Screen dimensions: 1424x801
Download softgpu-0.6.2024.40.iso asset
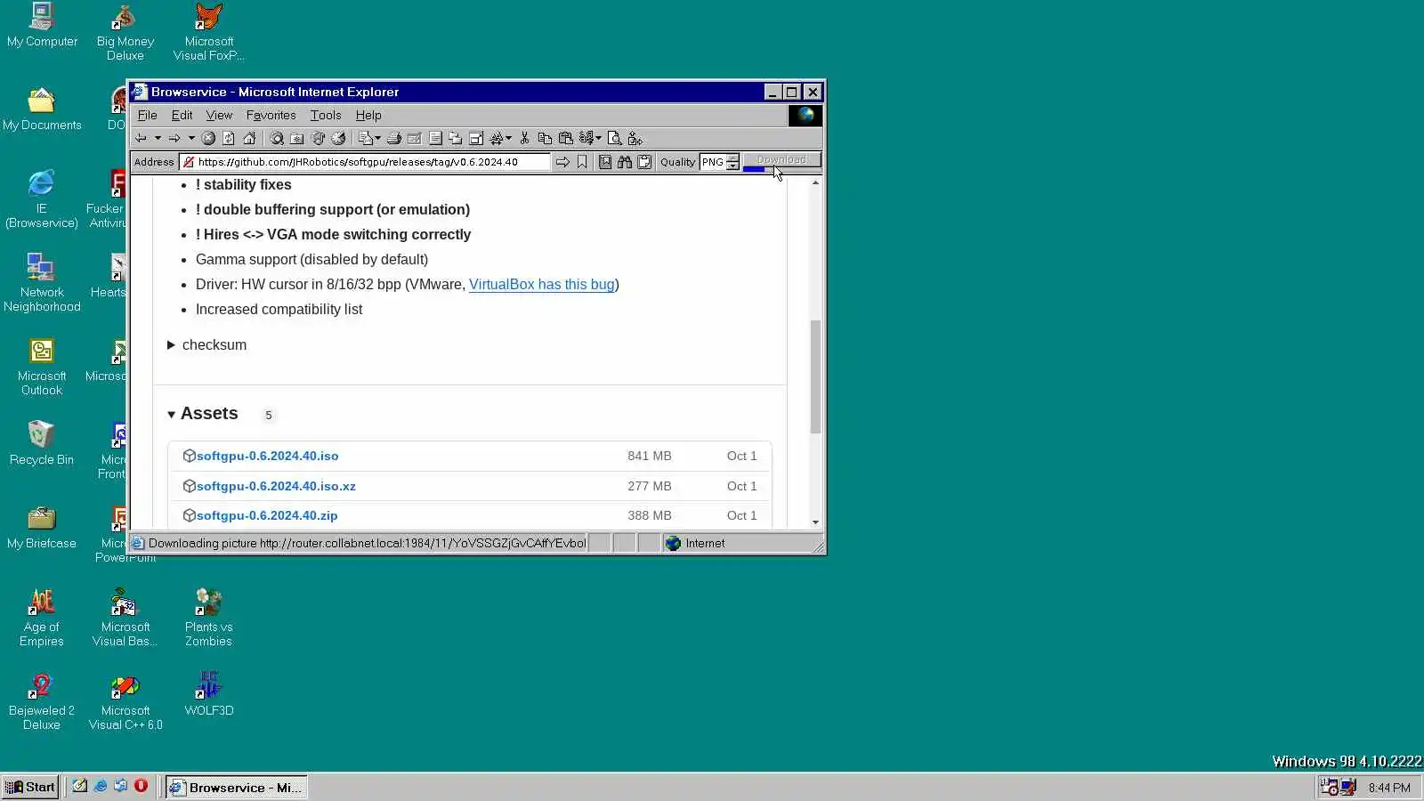pos(267,456)
